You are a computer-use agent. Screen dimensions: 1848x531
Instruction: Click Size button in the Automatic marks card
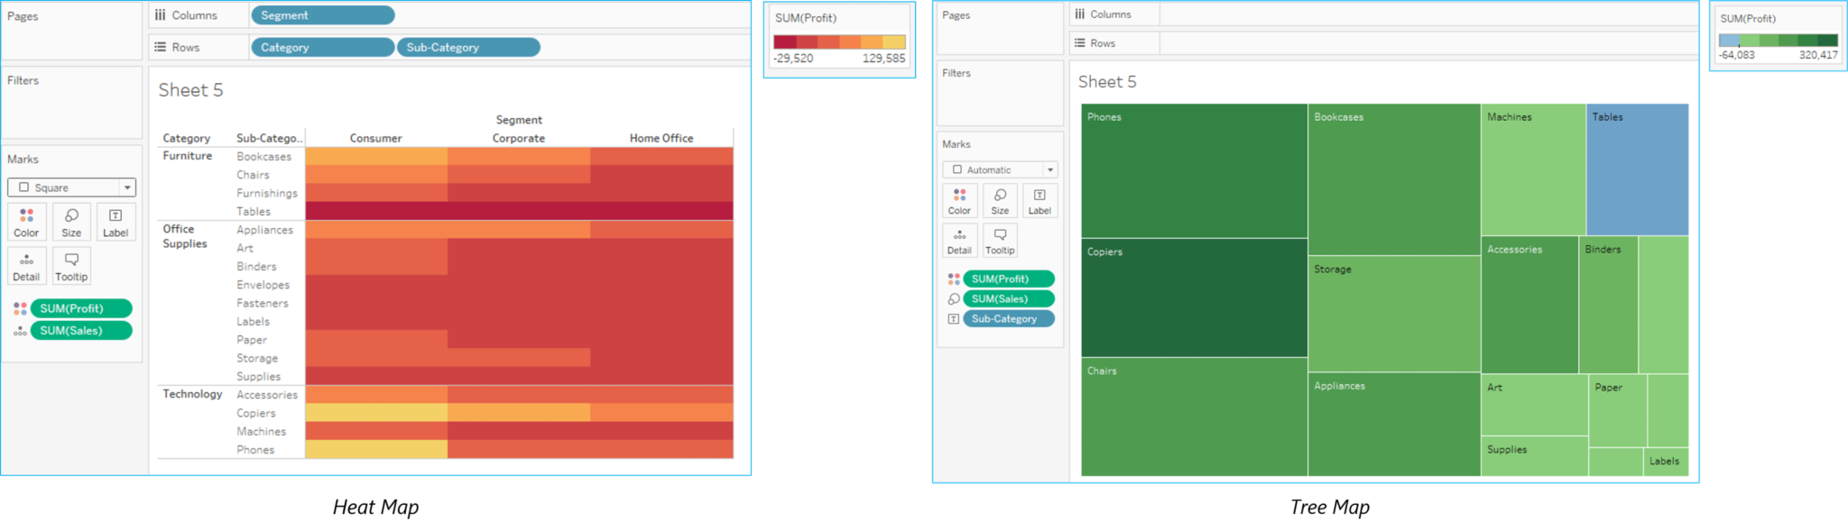(x=1000, y=201)
